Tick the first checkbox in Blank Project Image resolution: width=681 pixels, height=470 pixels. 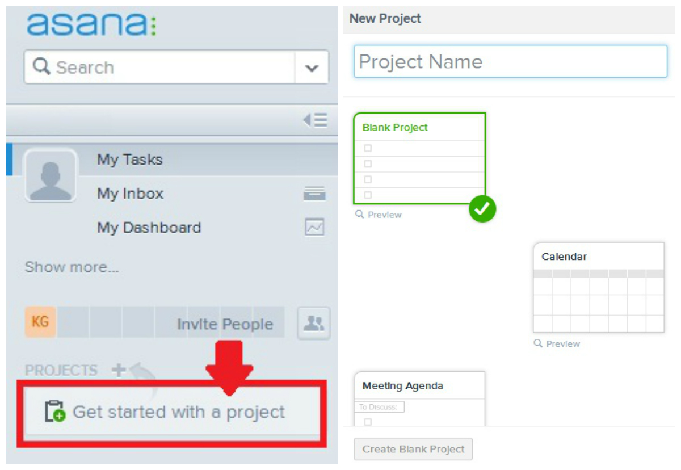pos(368,148)
